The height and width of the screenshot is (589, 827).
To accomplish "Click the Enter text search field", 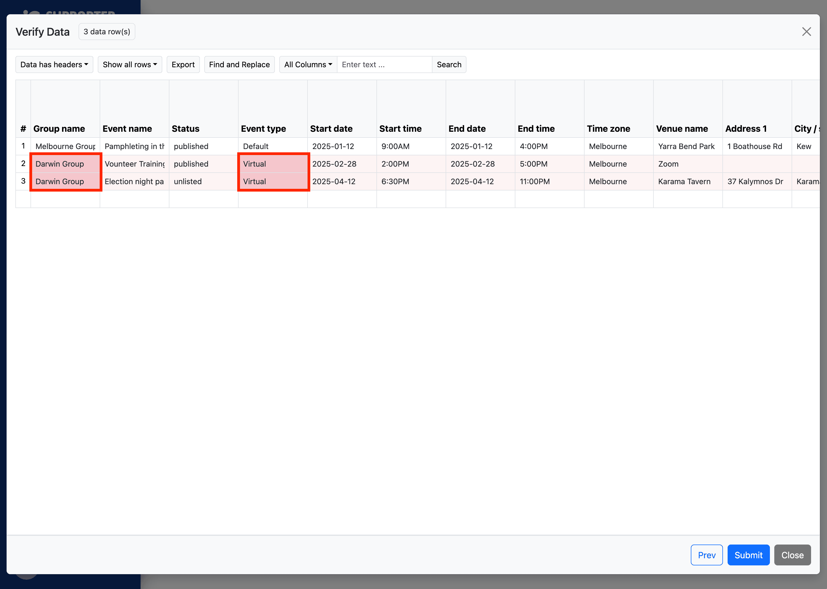I will pos(384,64).
